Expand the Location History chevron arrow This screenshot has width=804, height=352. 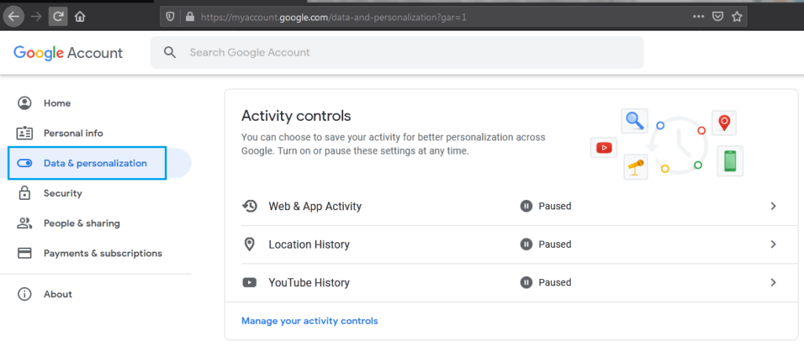coord(773,245)
